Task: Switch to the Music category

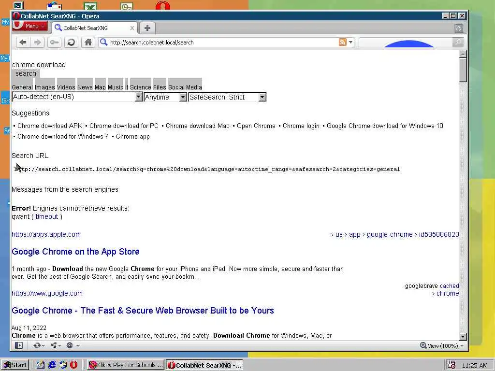Action: [x=115, y=87]
